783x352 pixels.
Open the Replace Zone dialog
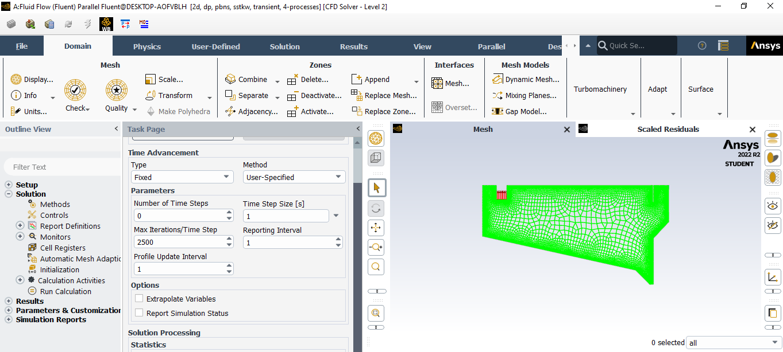point(384,111)
